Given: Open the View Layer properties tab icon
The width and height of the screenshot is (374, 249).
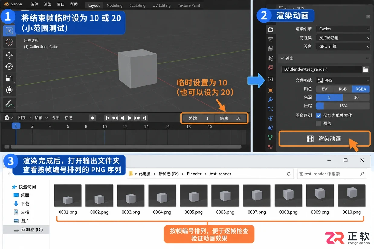Looking at the screenshot, I should (x=270, y=48).
